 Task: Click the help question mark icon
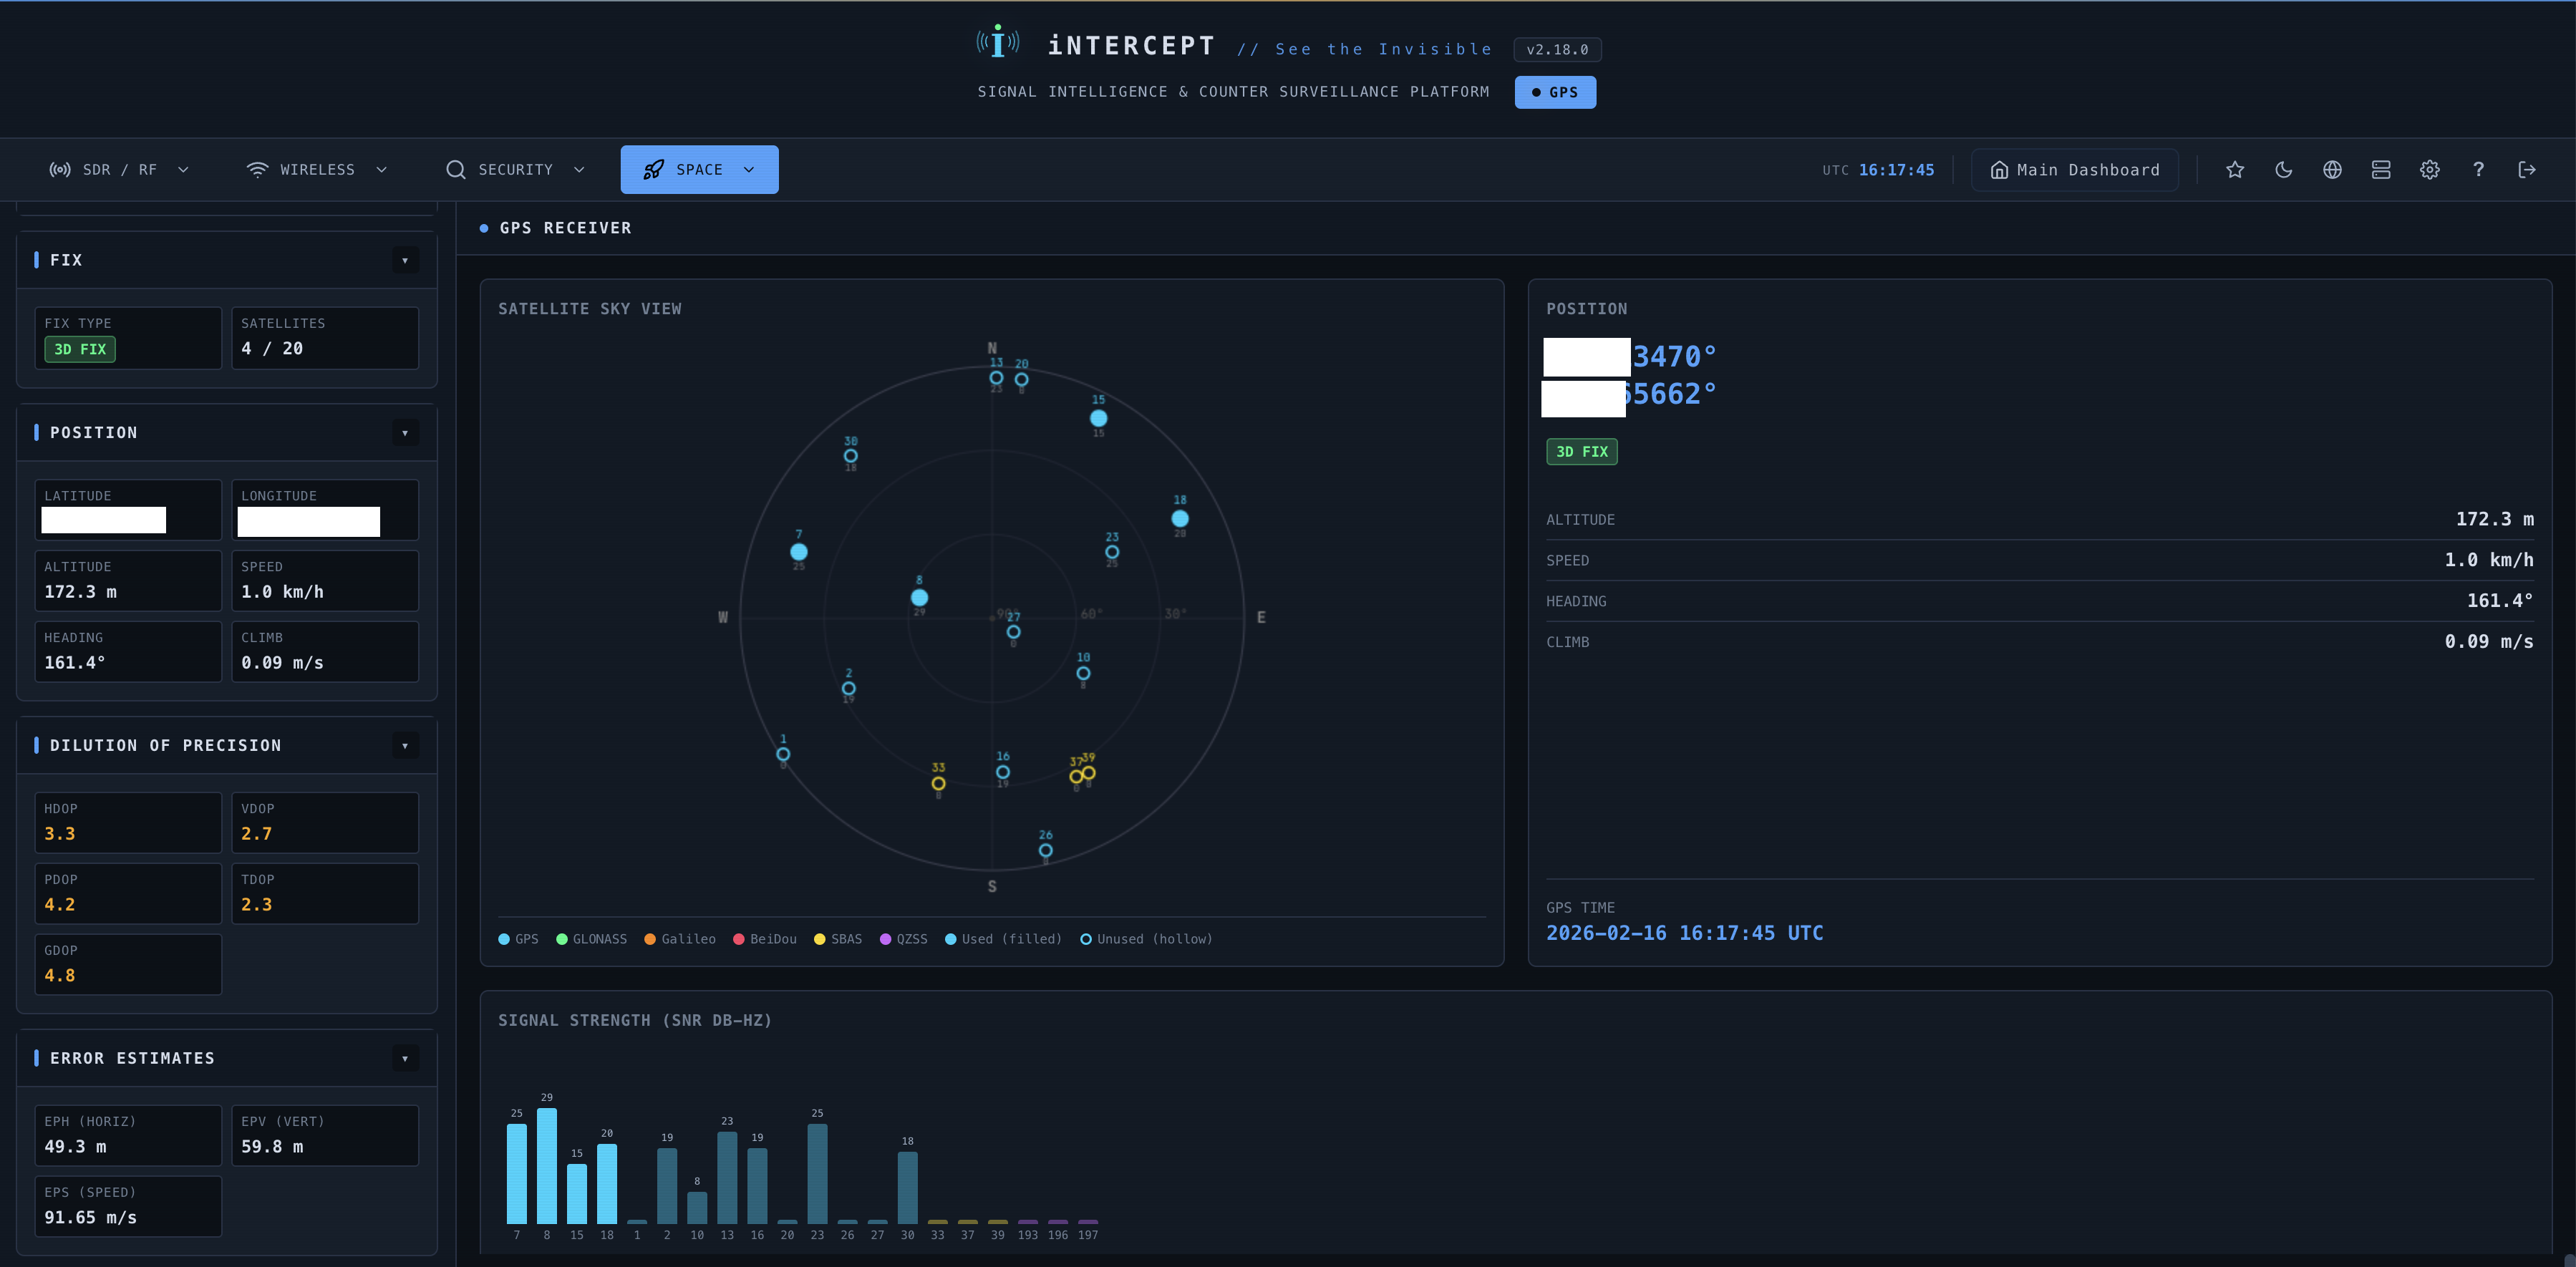[2478, 170]
